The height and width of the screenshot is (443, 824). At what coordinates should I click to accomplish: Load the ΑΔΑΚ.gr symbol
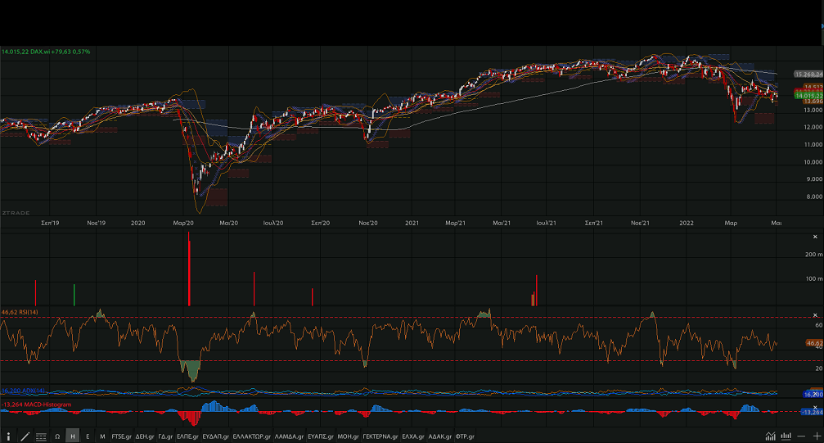click(x=440, y=436)
